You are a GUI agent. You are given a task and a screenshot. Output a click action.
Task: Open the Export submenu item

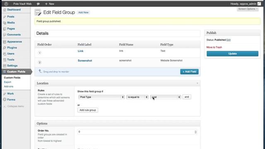pyautogui.click(x=7, y=82)
